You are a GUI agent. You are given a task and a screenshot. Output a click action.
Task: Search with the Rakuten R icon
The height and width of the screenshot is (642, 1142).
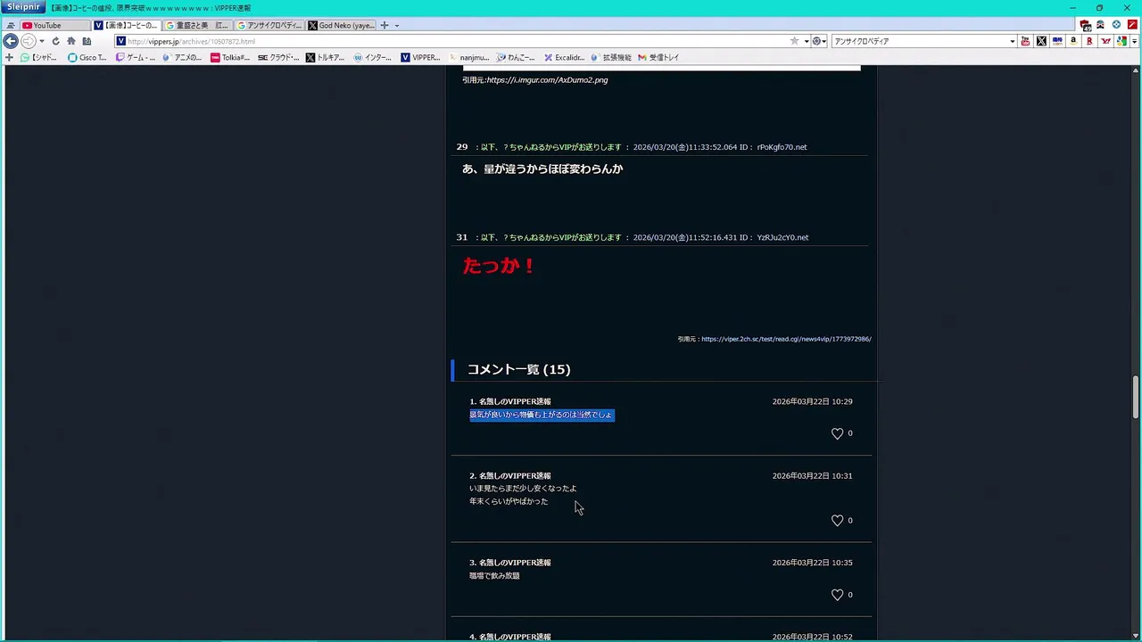coord(1089,41)
